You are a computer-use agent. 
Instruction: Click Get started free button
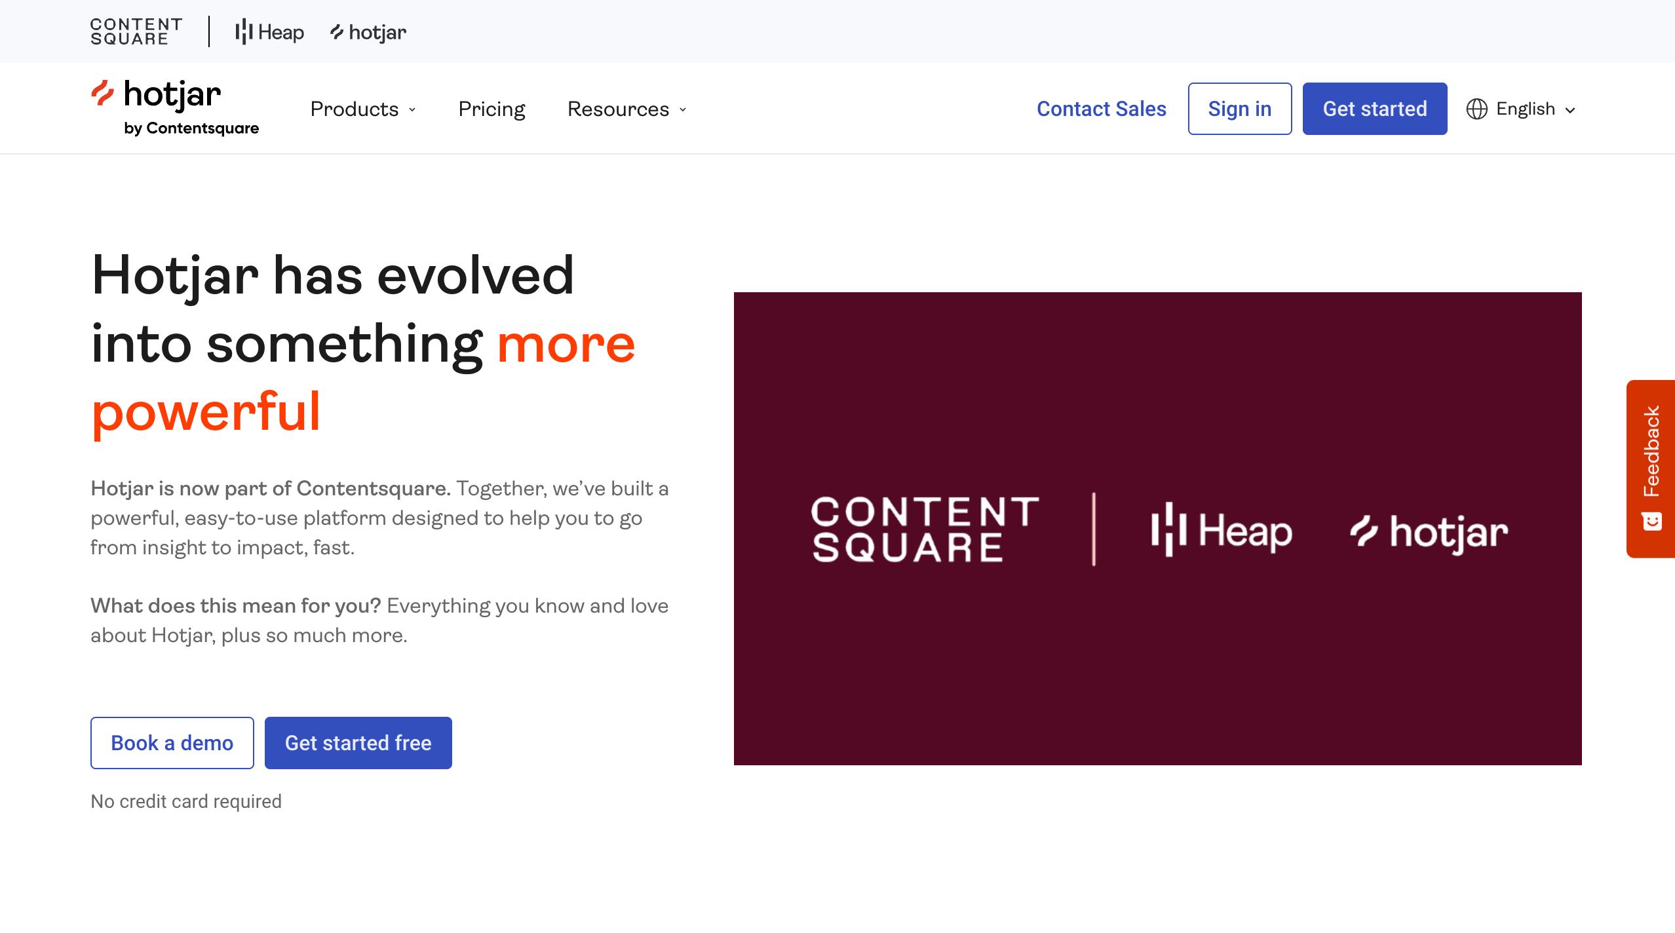(358, 742)
